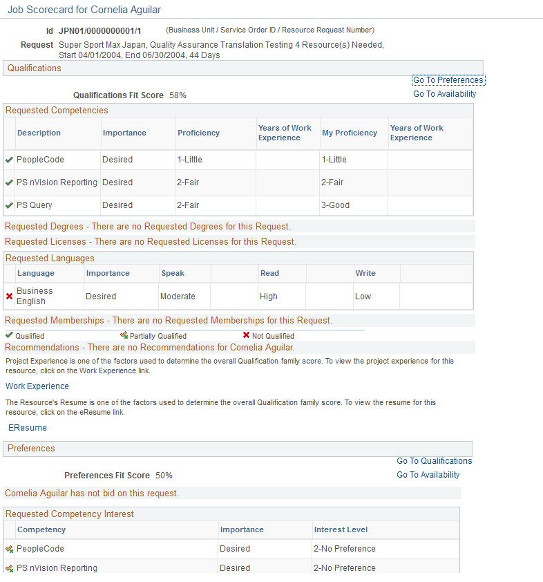Viewport: 543px width, 582px height.
Task: Click the Not Qualified legend X icon
Action: tap(246, 335)
